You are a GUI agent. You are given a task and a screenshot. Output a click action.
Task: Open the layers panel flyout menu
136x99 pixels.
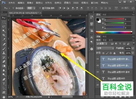point(133,40)
